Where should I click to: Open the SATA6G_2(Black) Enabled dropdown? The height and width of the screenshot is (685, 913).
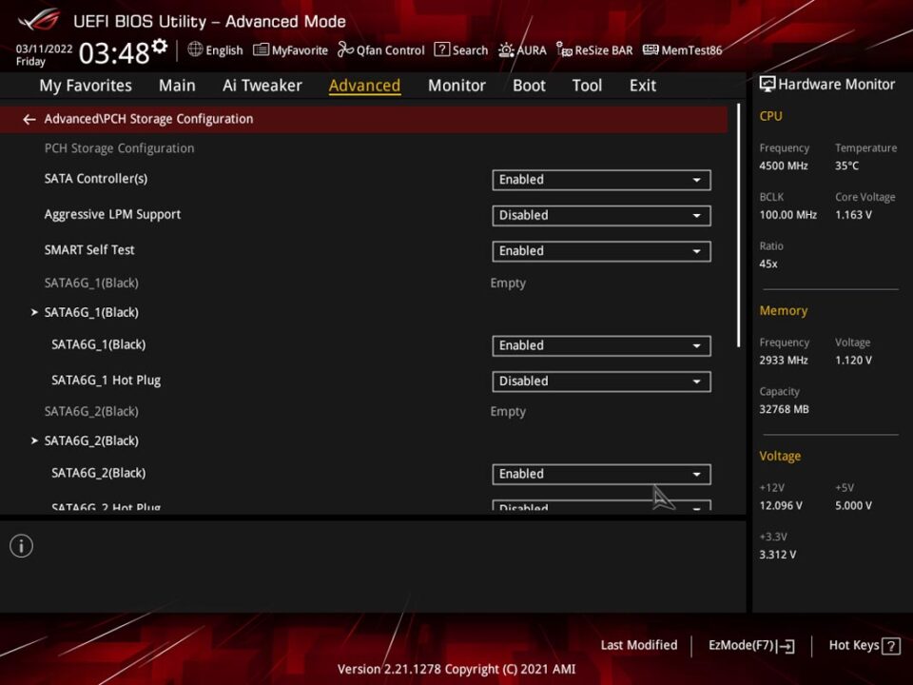coord(601,474)
